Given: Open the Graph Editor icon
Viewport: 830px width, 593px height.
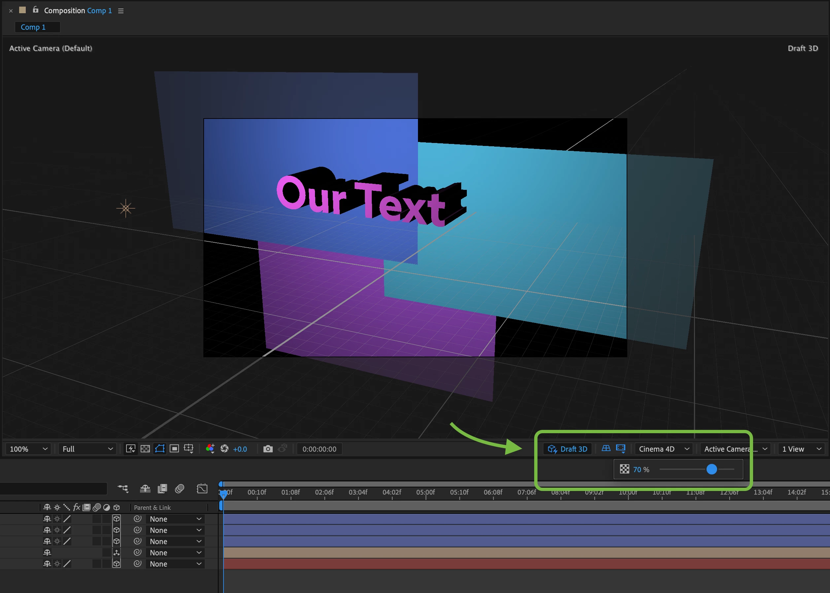Looking at the screenshot, I should pyautogui.click(x=202, y=489).
